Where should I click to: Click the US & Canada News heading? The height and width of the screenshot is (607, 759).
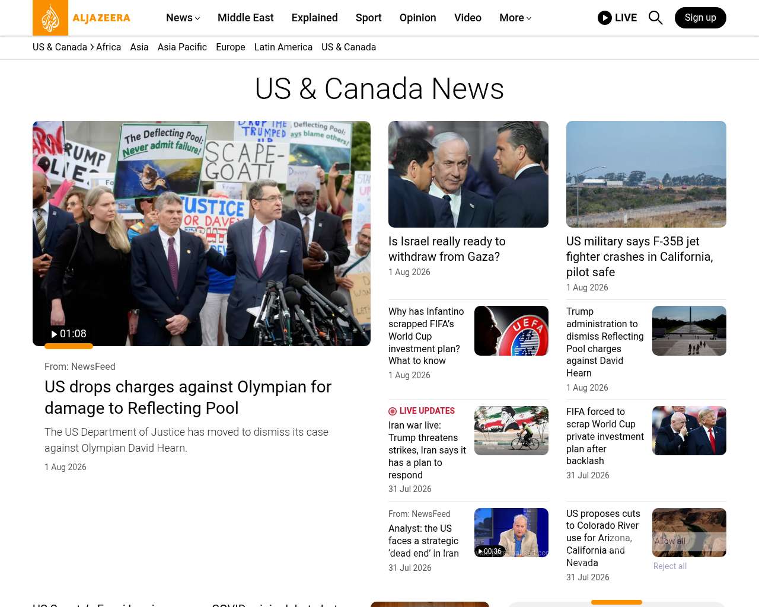(x=379, y=89)
